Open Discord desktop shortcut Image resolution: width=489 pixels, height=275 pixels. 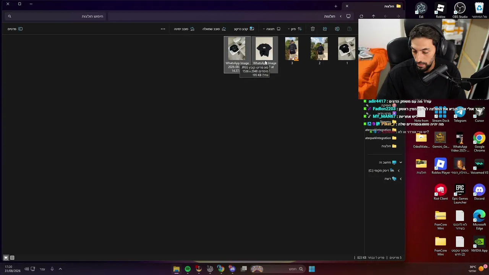[x=479, y=192]
